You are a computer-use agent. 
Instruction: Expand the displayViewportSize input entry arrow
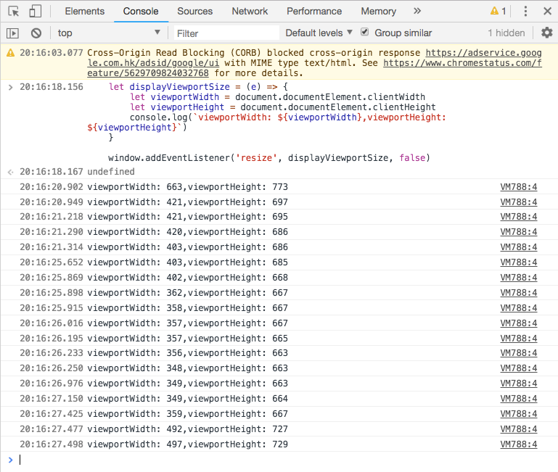click(11, 87)
